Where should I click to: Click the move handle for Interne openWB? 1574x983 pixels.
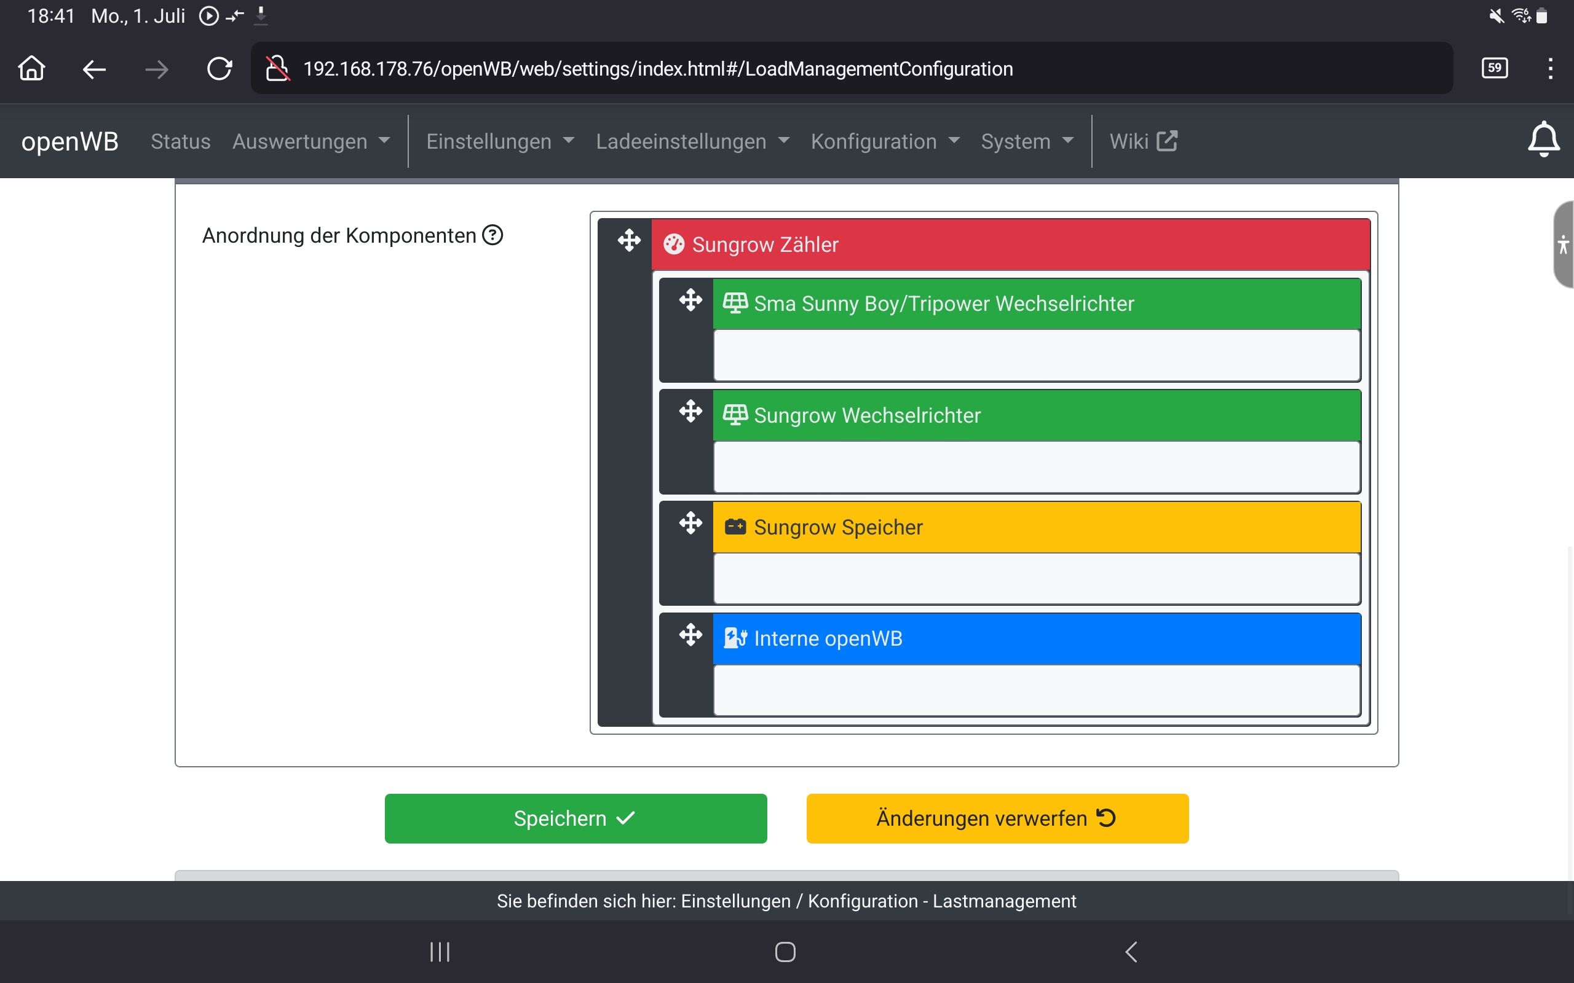[x=690, y=635]
